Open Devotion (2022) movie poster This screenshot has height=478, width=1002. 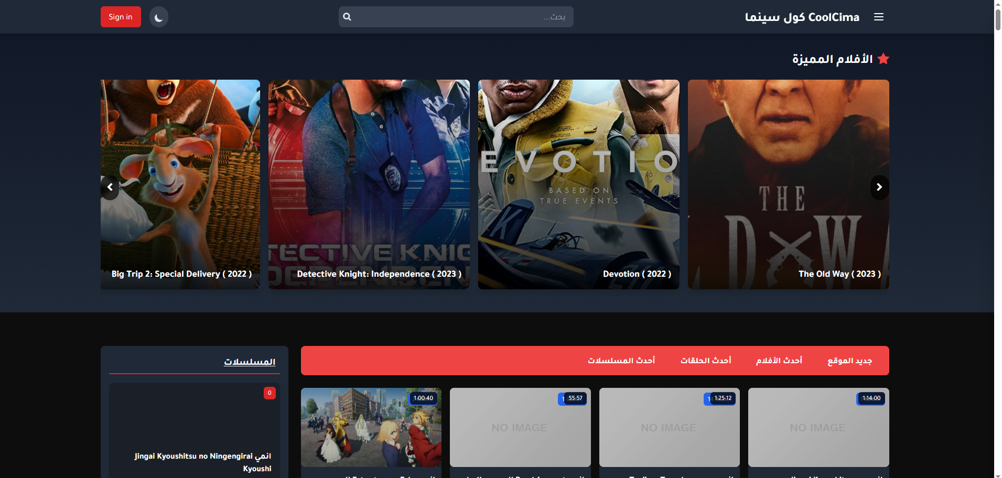pos(578,183)
